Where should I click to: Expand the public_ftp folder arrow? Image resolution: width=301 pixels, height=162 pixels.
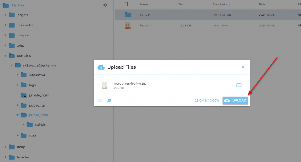click(17, 105)
